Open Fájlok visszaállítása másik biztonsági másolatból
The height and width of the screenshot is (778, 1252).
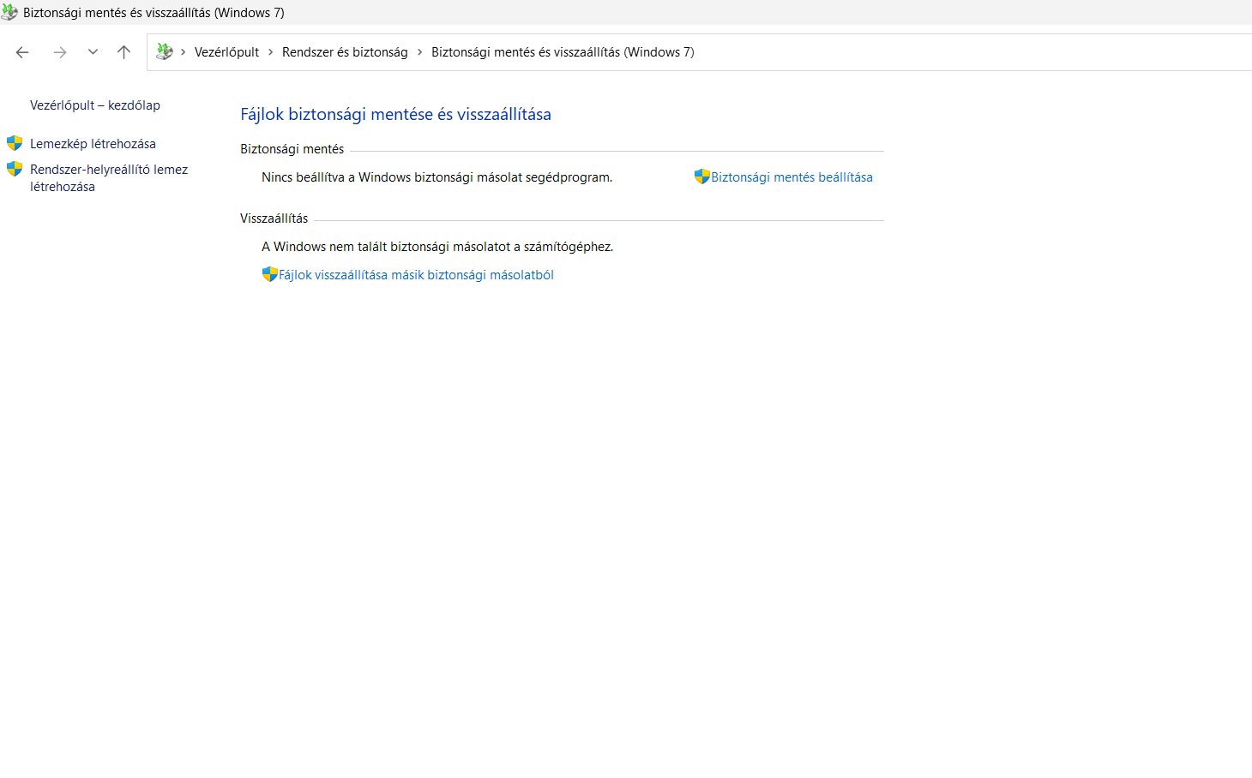click(x=416, y=275)
